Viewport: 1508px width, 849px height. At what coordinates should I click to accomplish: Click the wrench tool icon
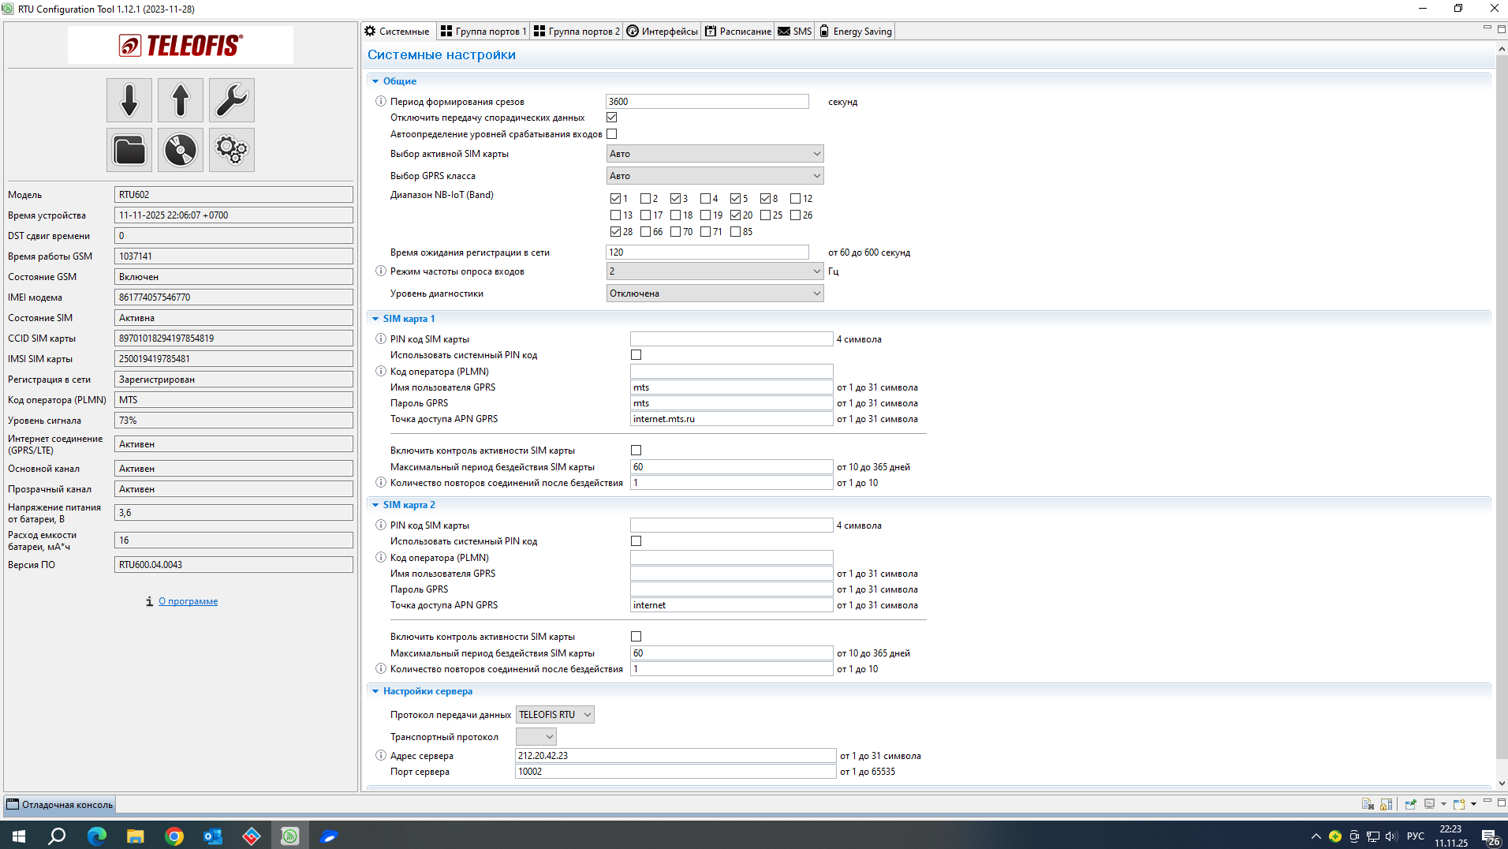pyautogui.click(x=232, y=100)
